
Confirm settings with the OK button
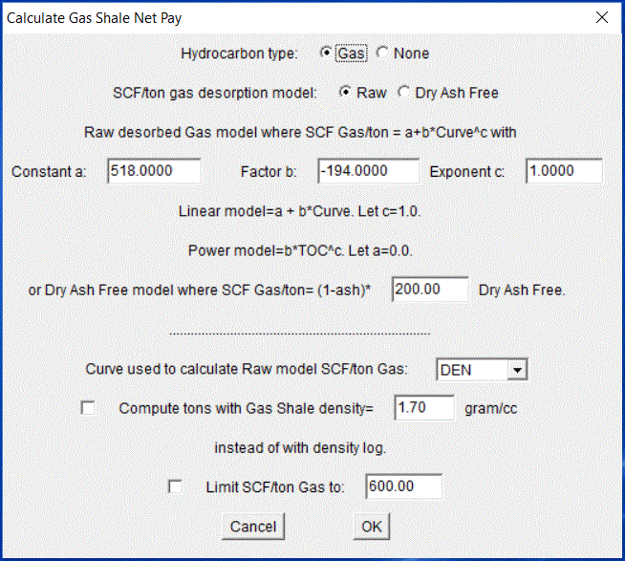click(x=371, y=527)
